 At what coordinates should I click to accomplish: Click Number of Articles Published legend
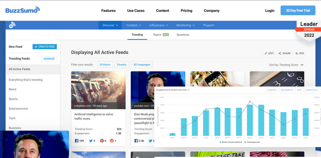point(231,142)
